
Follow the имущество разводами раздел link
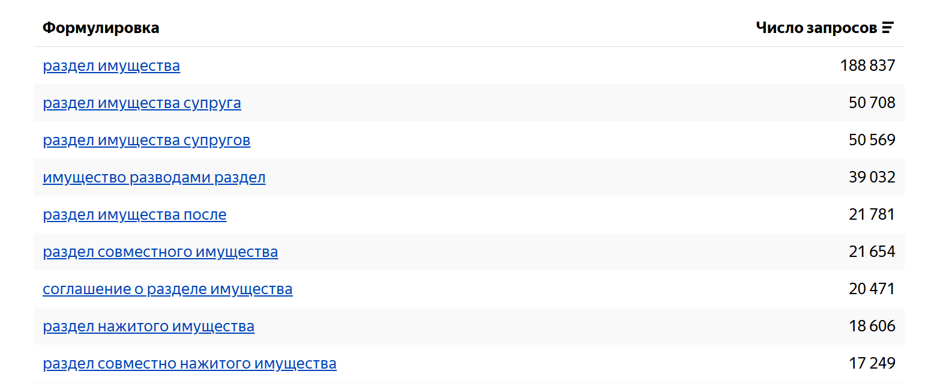(154, 177)
